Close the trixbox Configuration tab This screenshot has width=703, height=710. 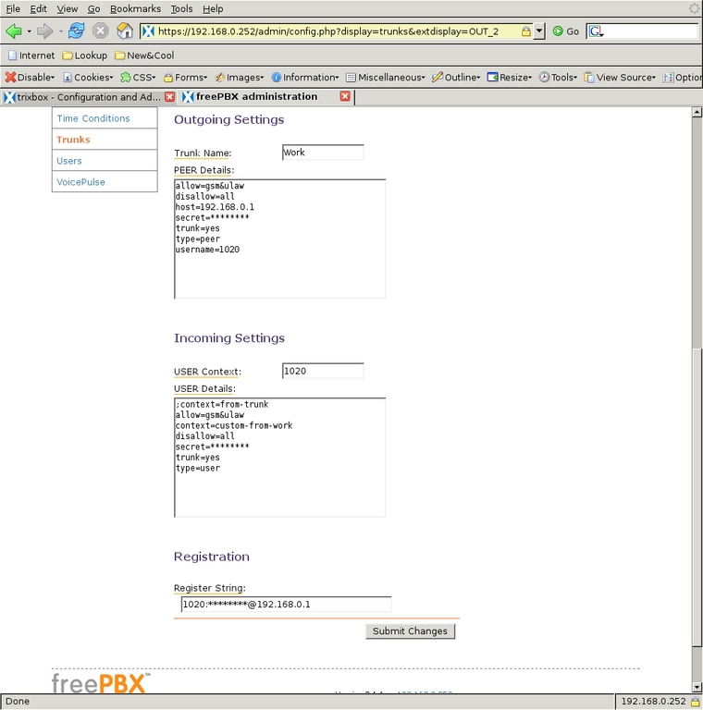click(x=169, y=97)
